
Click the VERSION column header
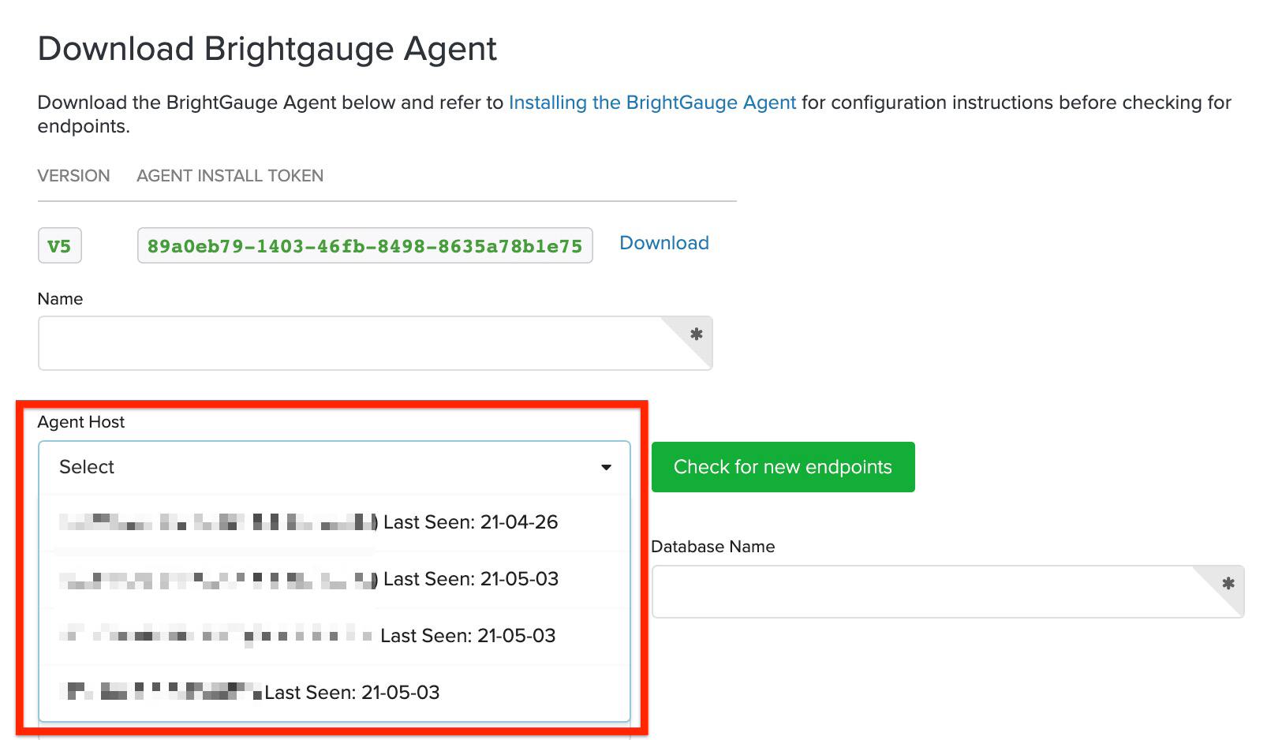73,176
